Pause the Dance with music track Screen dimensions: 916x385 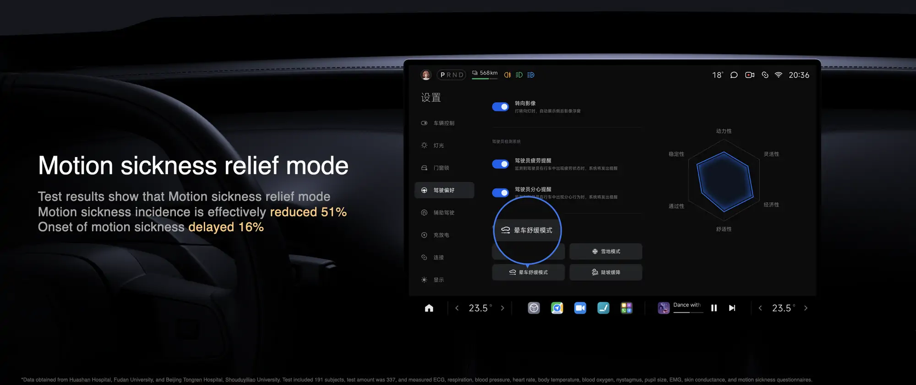point(714,308)
